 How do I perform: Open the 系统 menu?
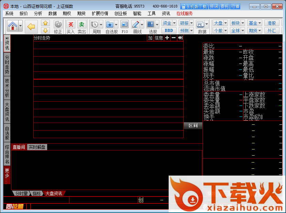point(9,13)
